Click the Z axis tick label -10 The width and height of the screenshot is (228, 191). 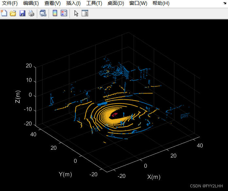[28, 109]
